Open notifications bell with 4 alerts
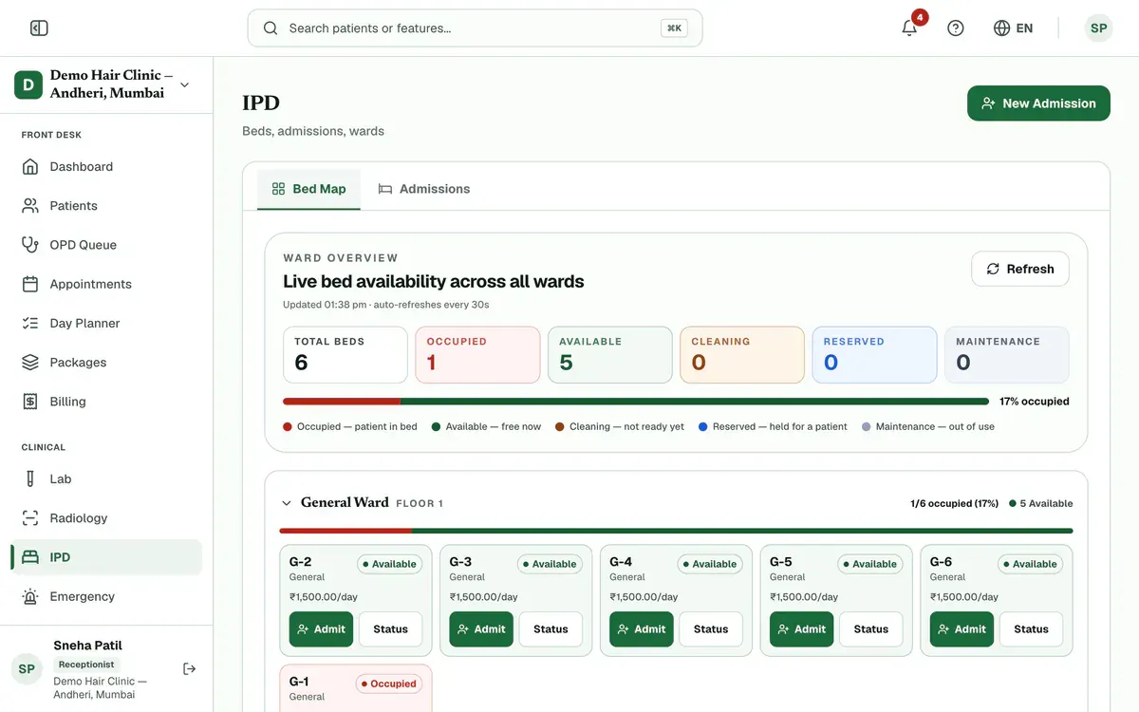Image resolution: width=1139 pixels, height=712 pixels. point(909,28)
